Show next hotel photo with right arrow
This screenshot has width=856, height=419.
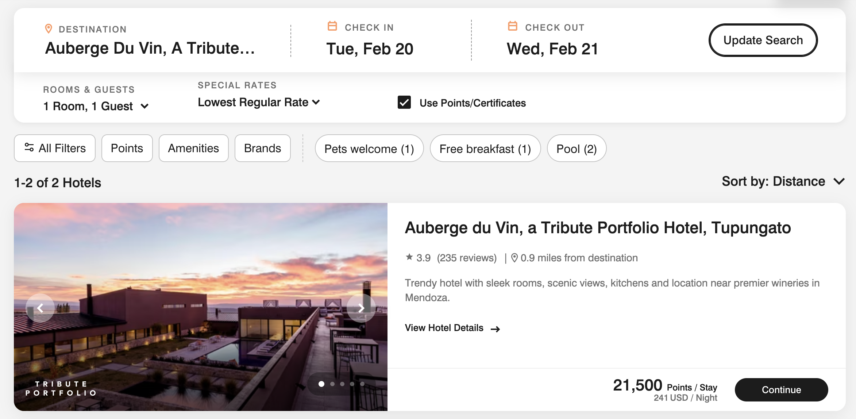pos(361,308)
